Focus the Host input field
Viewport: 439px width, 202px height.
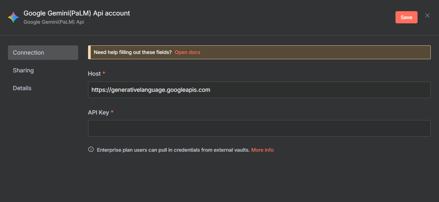coord(259,90)
